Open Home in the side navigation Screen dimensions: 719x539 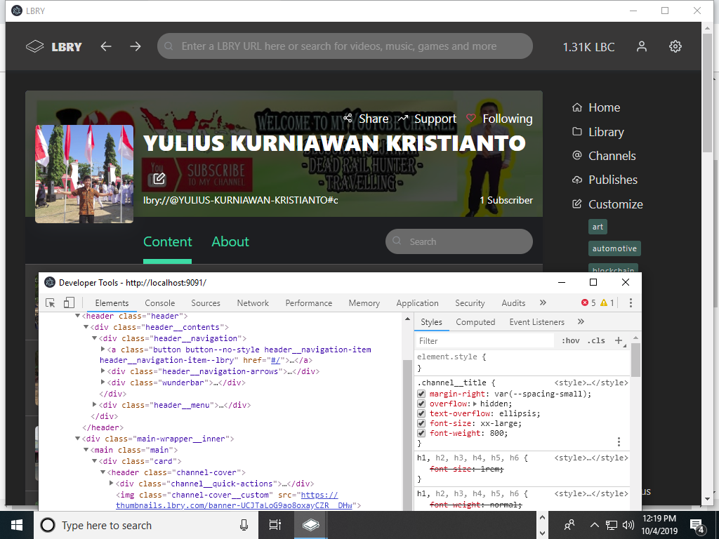596,107
